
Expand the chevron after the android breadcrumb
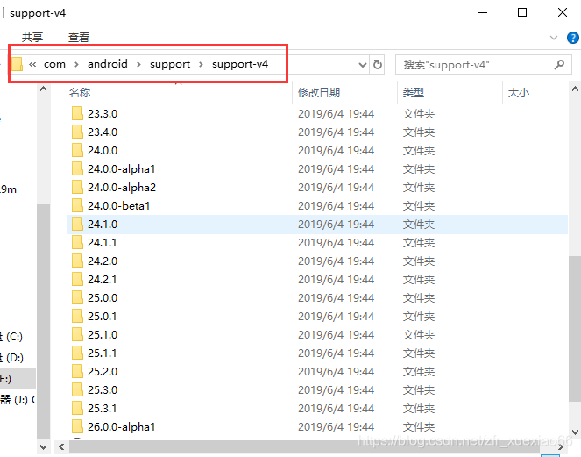tap(138, 65)
